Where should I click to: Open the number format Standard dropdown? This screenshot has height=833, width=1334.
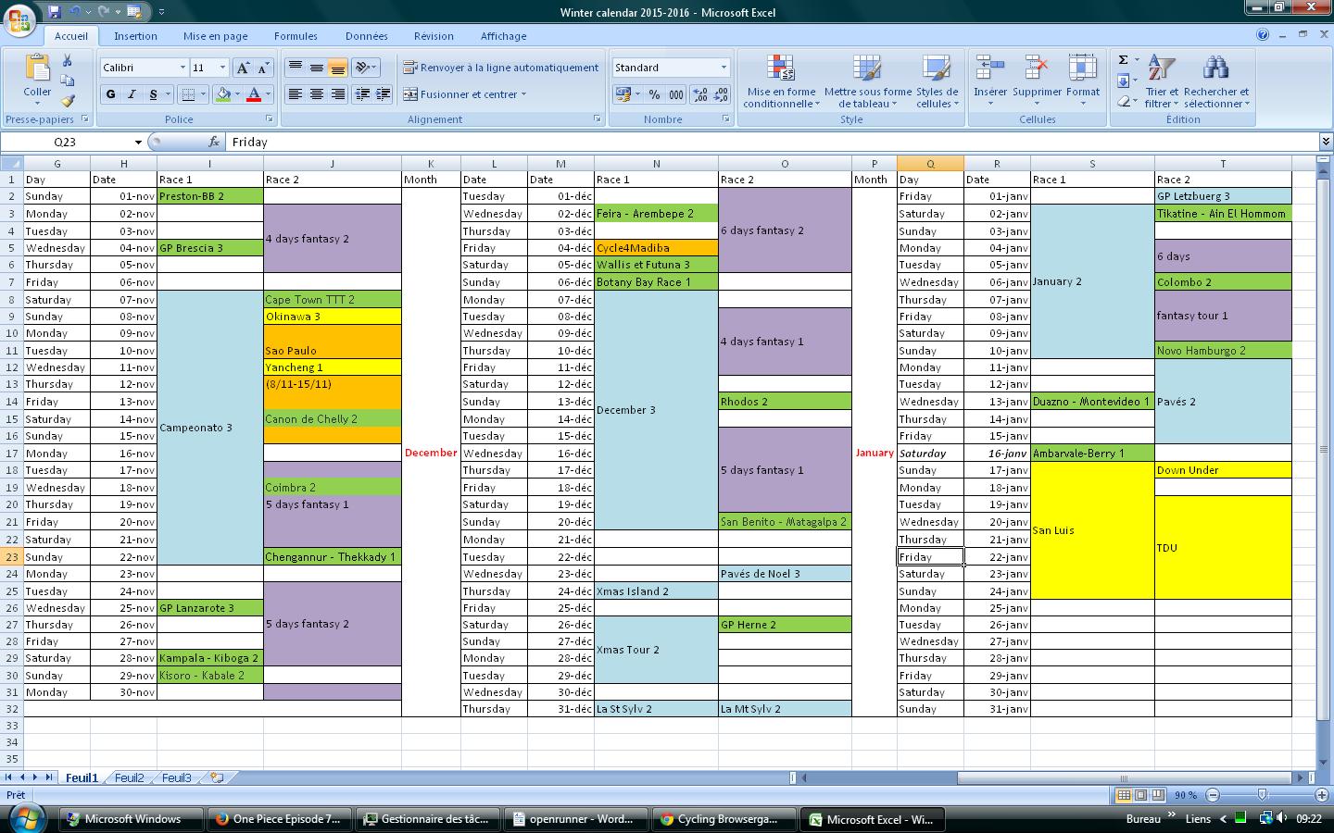click(724, 67)
